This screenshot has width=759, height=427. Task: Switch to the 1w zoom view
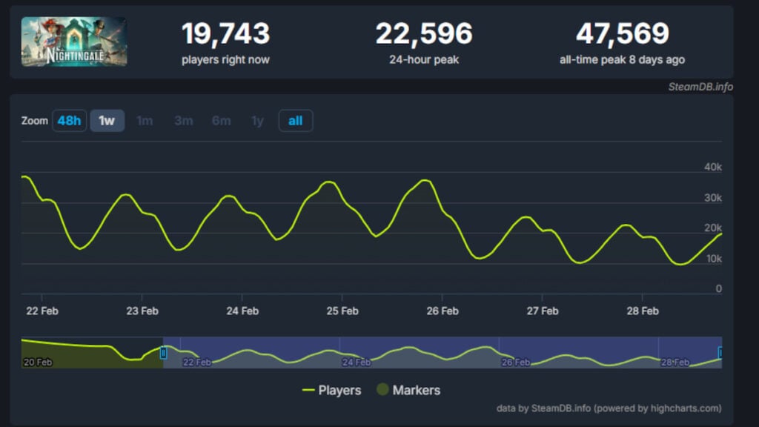pos(106,120)
